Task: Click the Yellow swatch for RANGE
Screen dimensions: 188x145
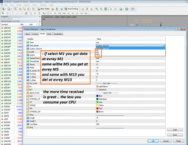Action: pos(97,105)
